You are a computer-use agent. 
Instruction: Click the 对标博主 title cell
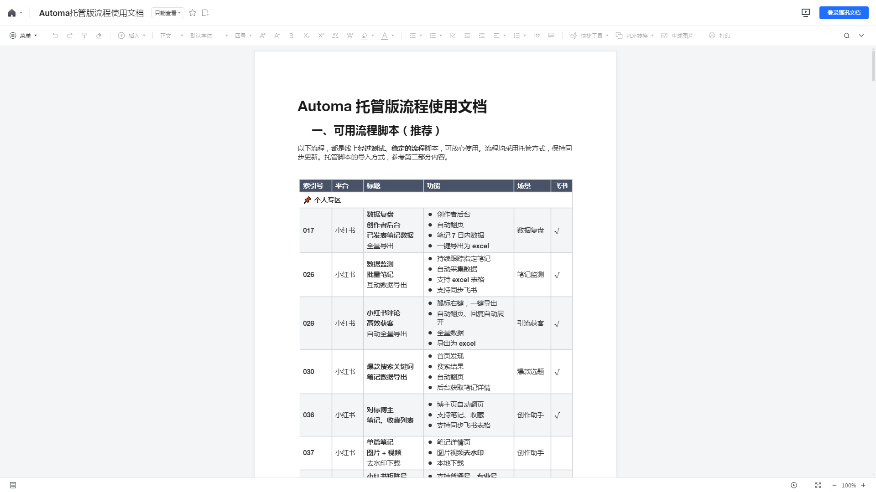pyautogui.click(x=393, y=415)
